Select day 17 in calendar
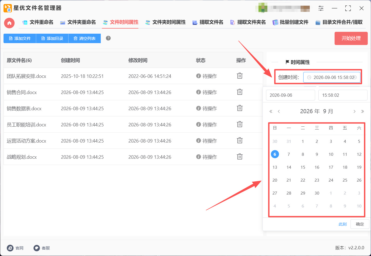Viewport: 371px width, 256px height. coord(331,167)
